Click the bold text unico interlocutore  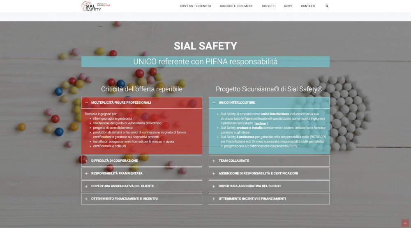coord(275,114)
